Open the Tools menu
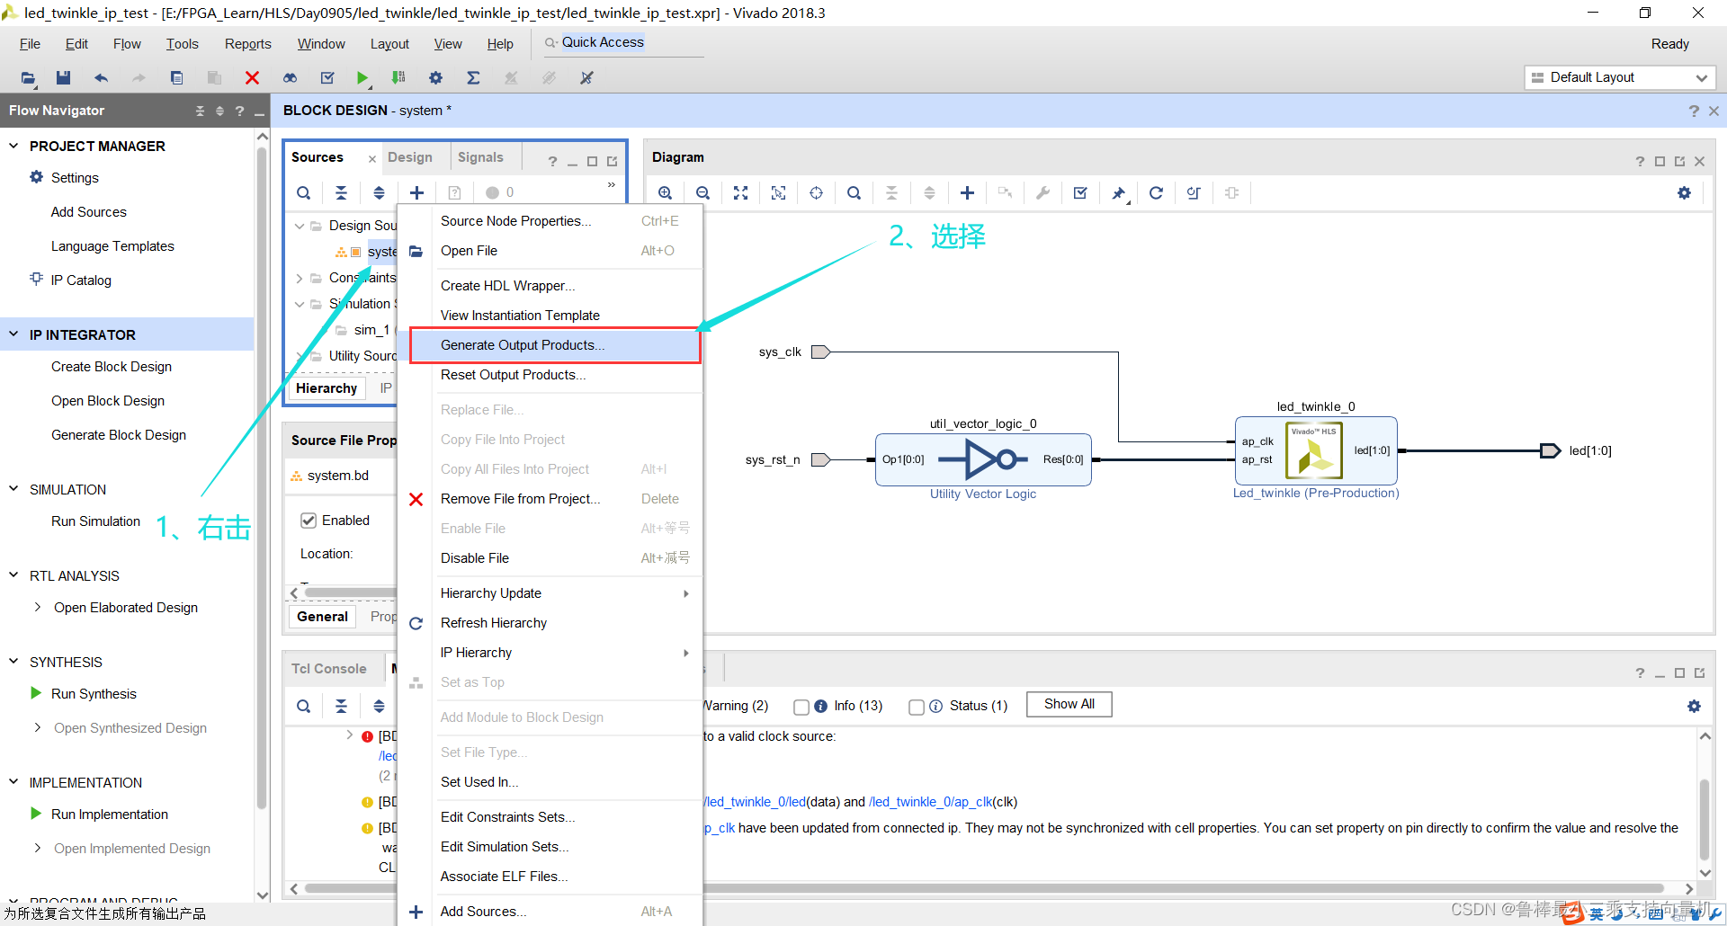 pos(182,44)
